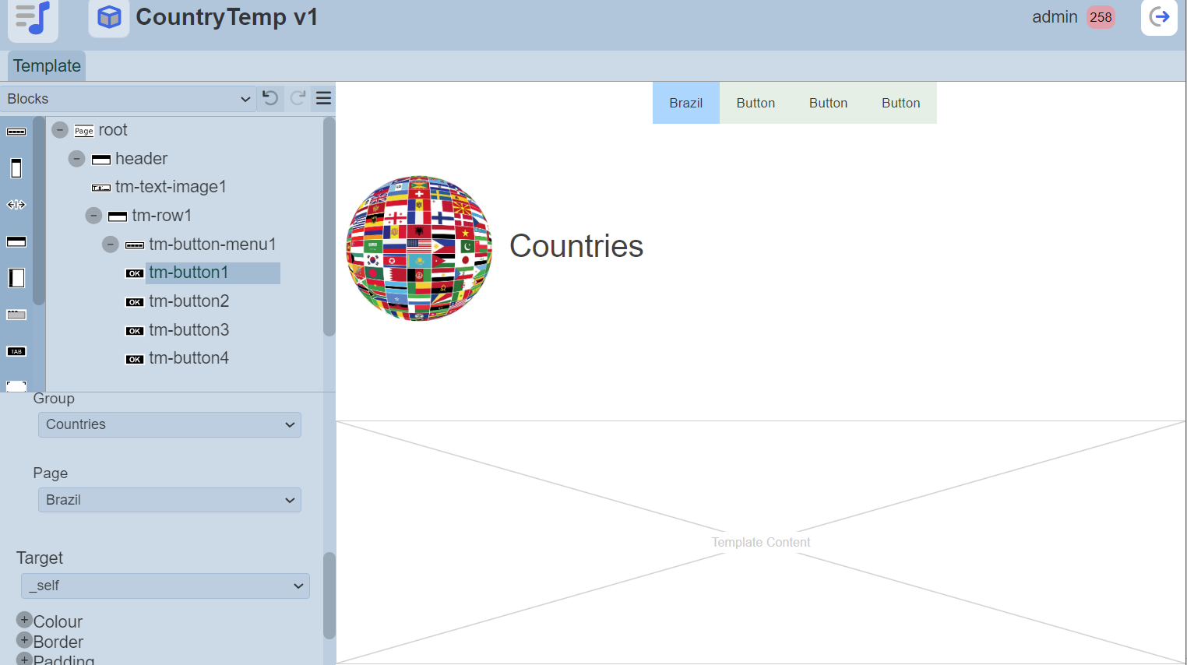
Task: Expand the Border properties section
Action: (x=24, y=640)
